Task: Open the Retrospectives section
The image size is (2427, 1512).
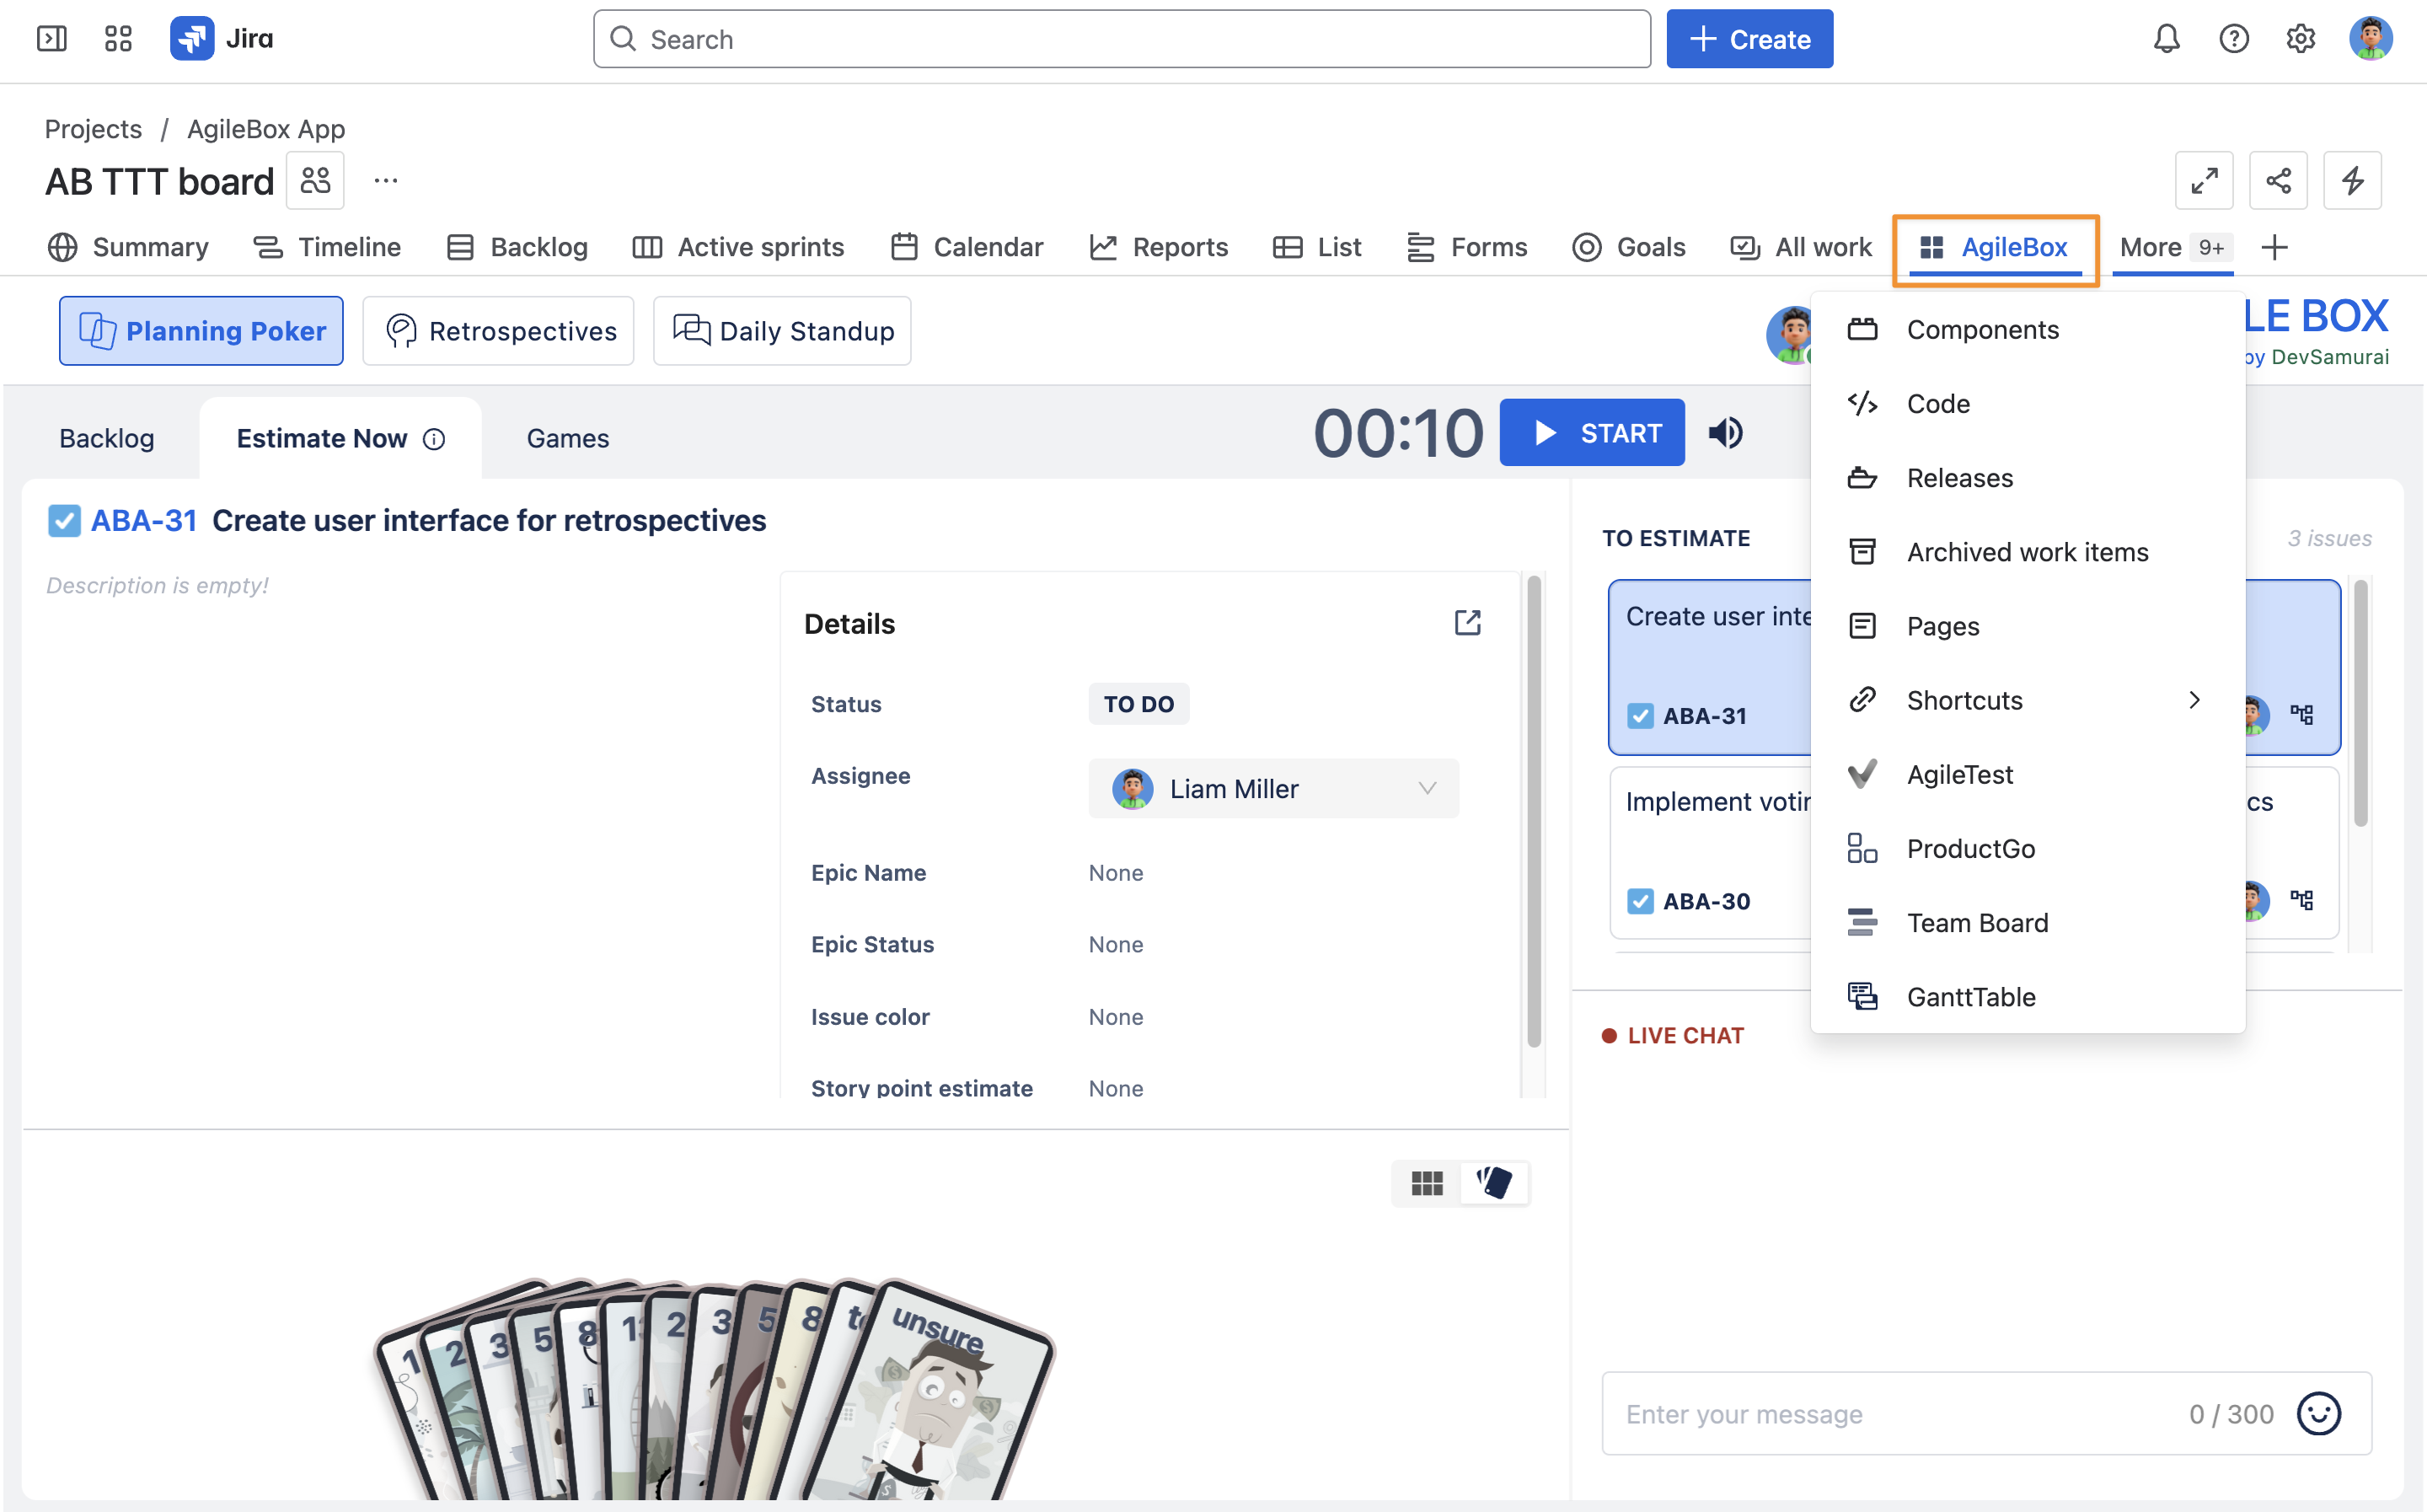Action: click(x=498, y=331)
